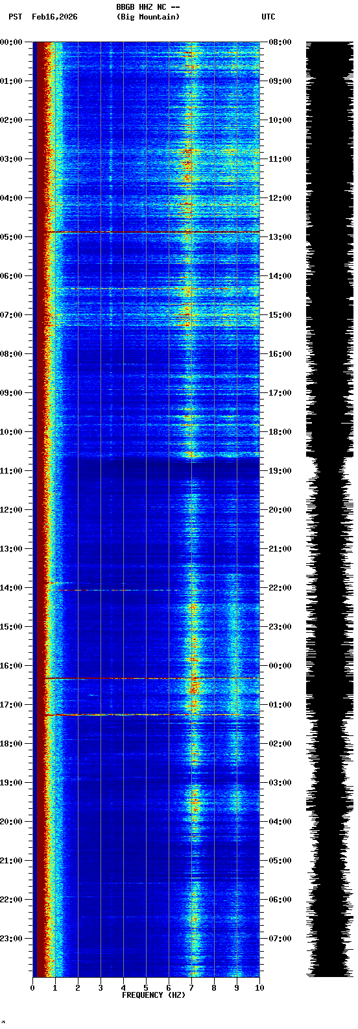
Task: Click the 5 Hz frequency axis label
Action: pyautogui.click(x=146, y=988)
